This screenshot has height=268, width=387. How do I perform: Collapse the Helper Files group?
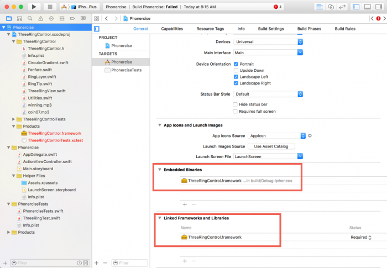14,176
